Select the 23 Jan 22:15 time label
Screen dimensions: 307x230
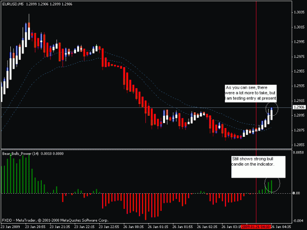pos(84,227)
